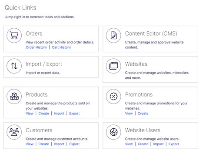Open the Products stacked boxes icon
206x157 pixels.
click(x=14, y=97)
